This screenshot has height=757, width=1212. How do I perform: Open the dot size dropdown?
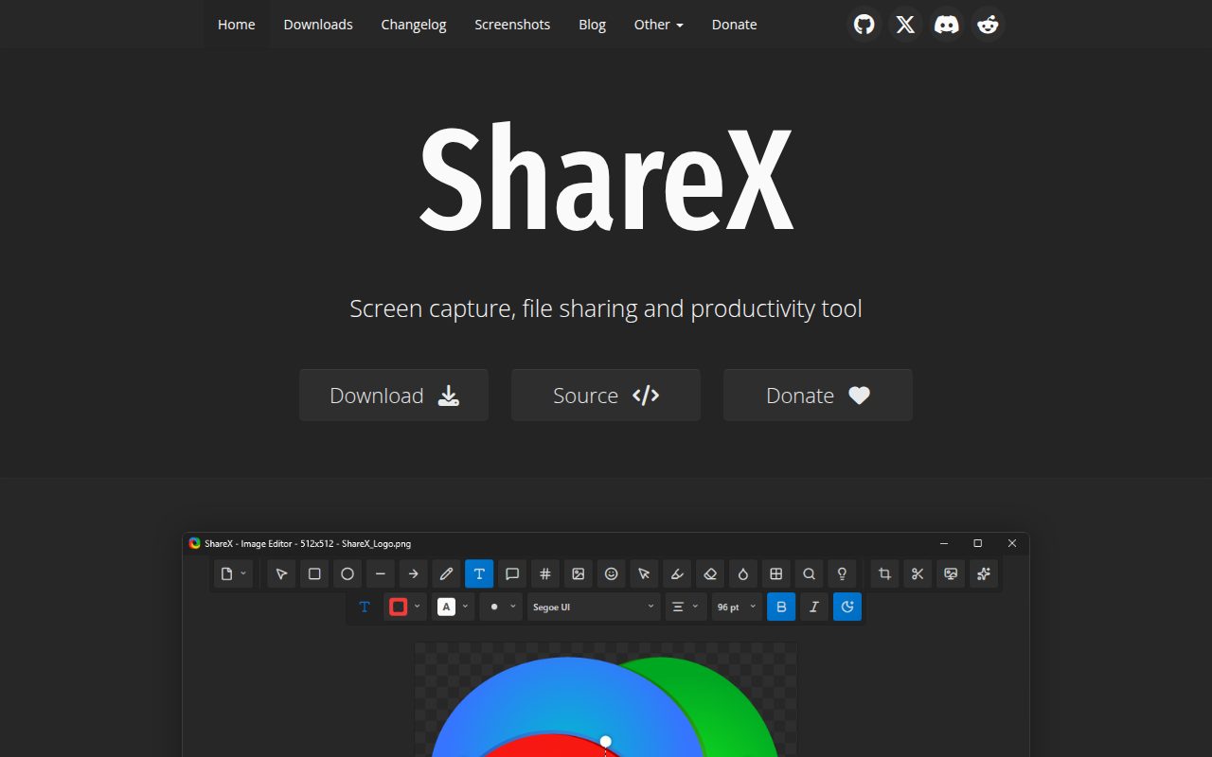[x=501, y=607]
